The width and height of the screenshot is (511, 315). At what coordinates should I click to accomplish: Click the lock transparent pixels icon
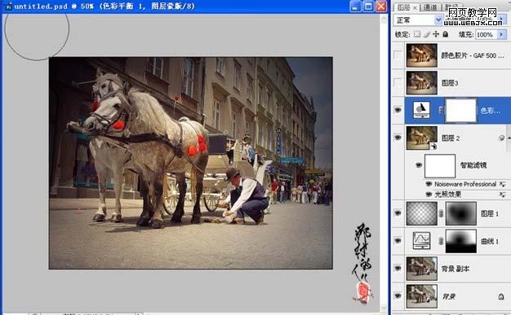pyautogui.click(x=417, y=34)
